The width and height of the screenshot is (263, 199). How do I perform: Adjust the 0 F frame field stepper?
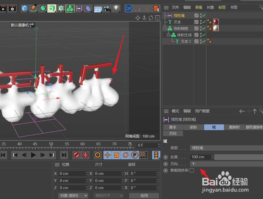pos(159,145)
